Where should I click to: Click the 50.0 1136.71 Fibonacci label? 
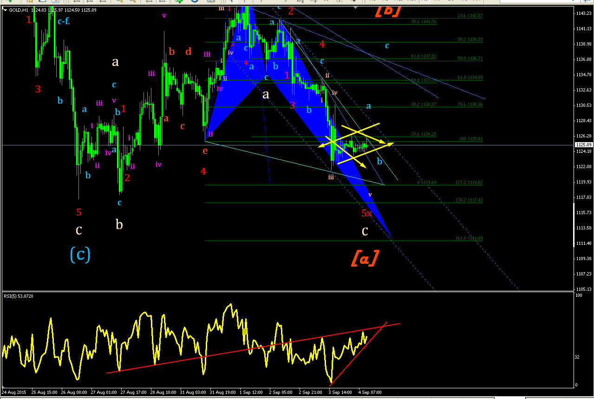click(x=470, y=59)
